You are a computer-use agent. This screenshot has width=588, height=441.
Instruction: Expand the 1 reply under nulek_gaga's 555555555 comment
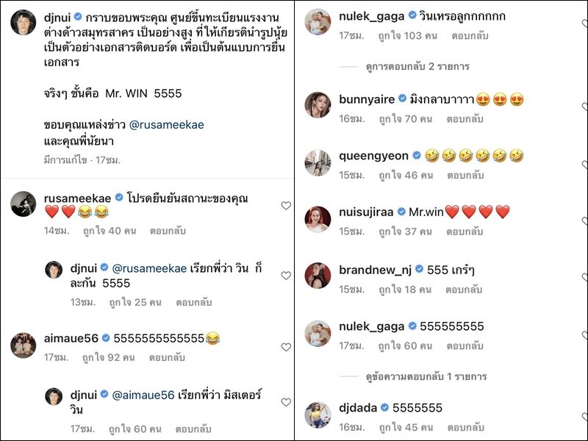(x=426, y=376)
